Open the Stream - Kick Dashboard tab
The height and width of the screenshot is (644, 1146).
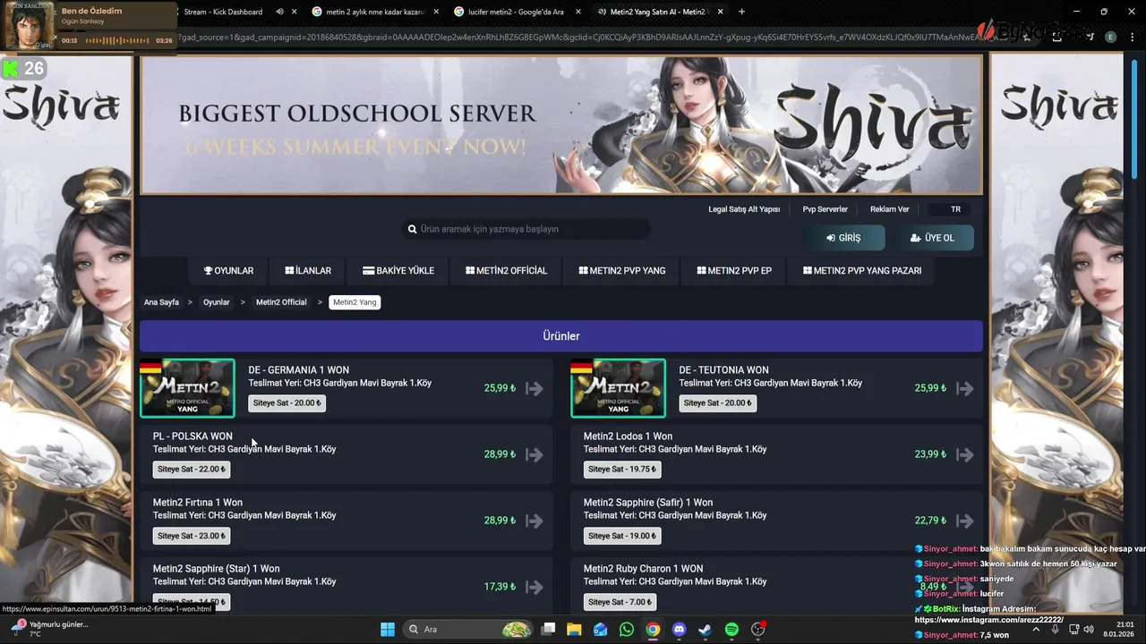pyautogui.click(x=223, y=12)
